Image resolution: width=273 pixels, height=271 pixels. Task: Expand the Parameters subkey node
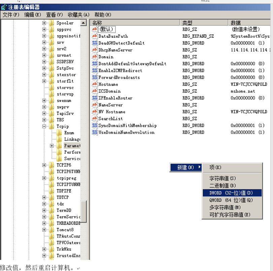(52, 146)
